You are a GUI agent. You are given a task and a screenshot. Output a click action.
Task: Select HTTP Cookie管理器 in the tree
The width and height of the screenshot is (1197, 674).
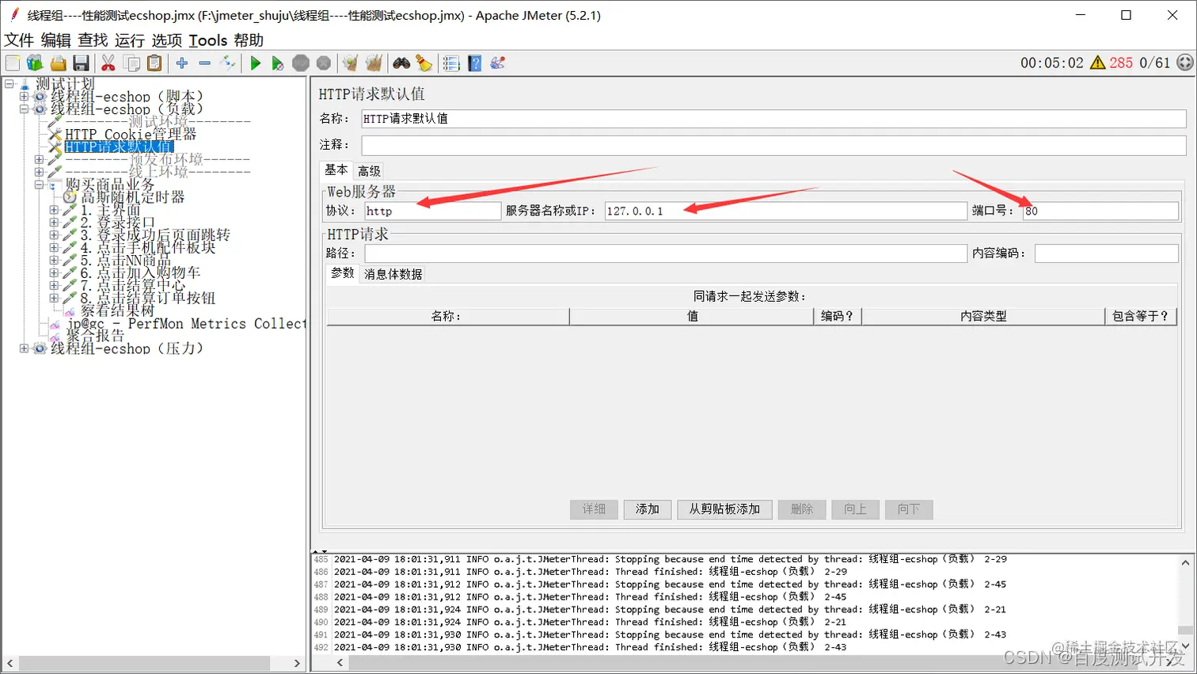point(131,135)
